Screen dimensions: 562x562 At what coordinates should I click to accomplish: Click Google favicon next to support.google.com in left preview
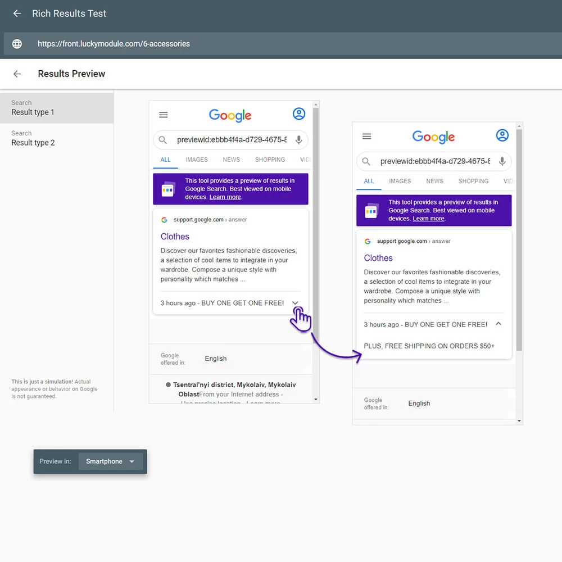(x=164, y=220)
